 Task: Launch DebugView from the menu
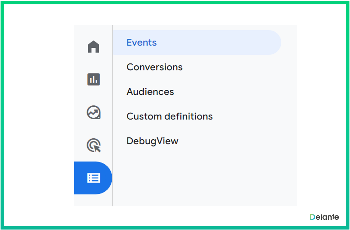(152, 141)
